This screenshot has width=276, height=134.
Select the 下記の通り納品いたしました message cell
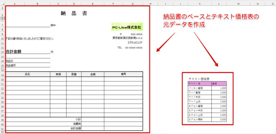(30, 39)
